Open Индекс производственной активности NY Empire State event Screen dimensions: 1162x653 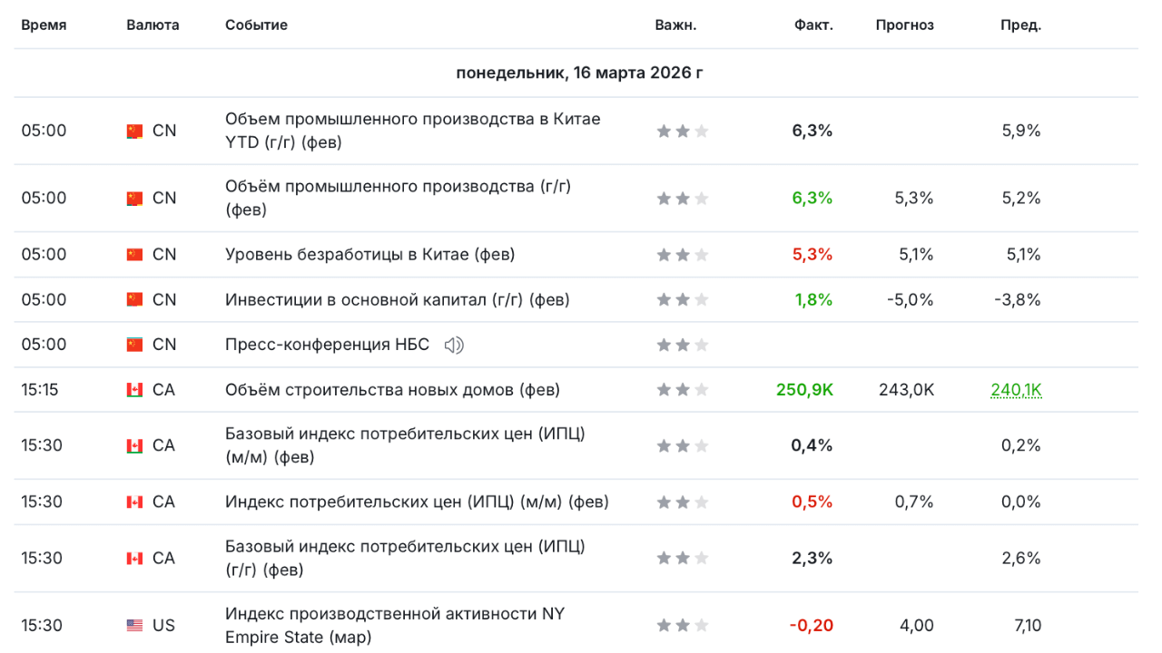[x=394, y=626]
